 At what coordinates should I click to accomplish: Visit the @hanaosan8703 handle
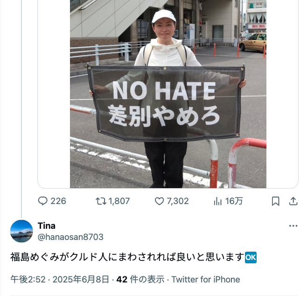[70, 237]
